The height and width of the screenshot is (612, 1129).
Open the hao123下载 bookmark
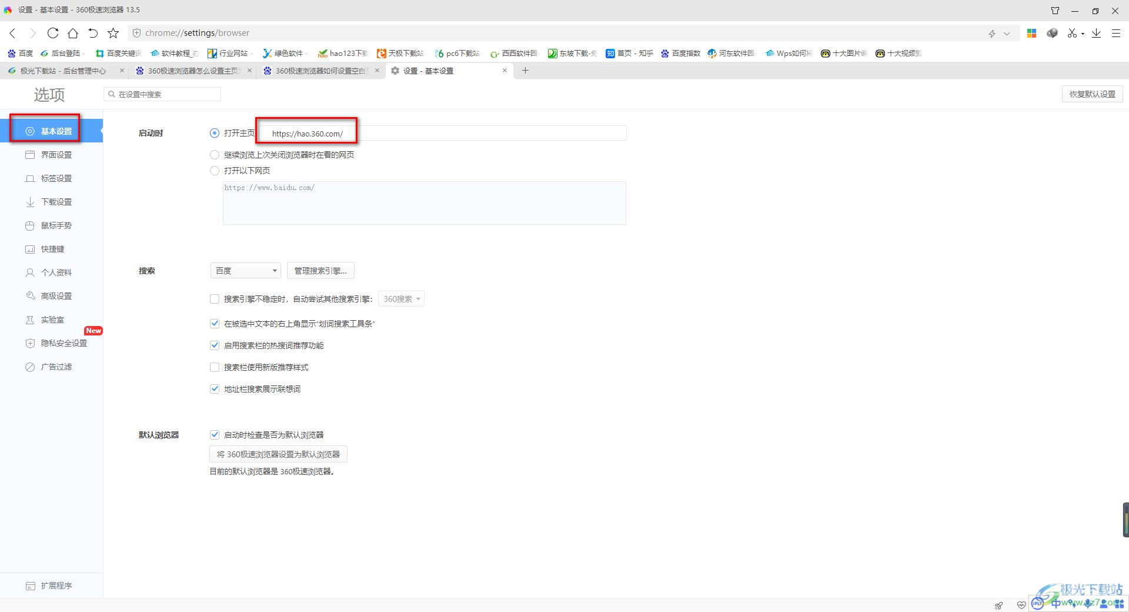(343, 54)
